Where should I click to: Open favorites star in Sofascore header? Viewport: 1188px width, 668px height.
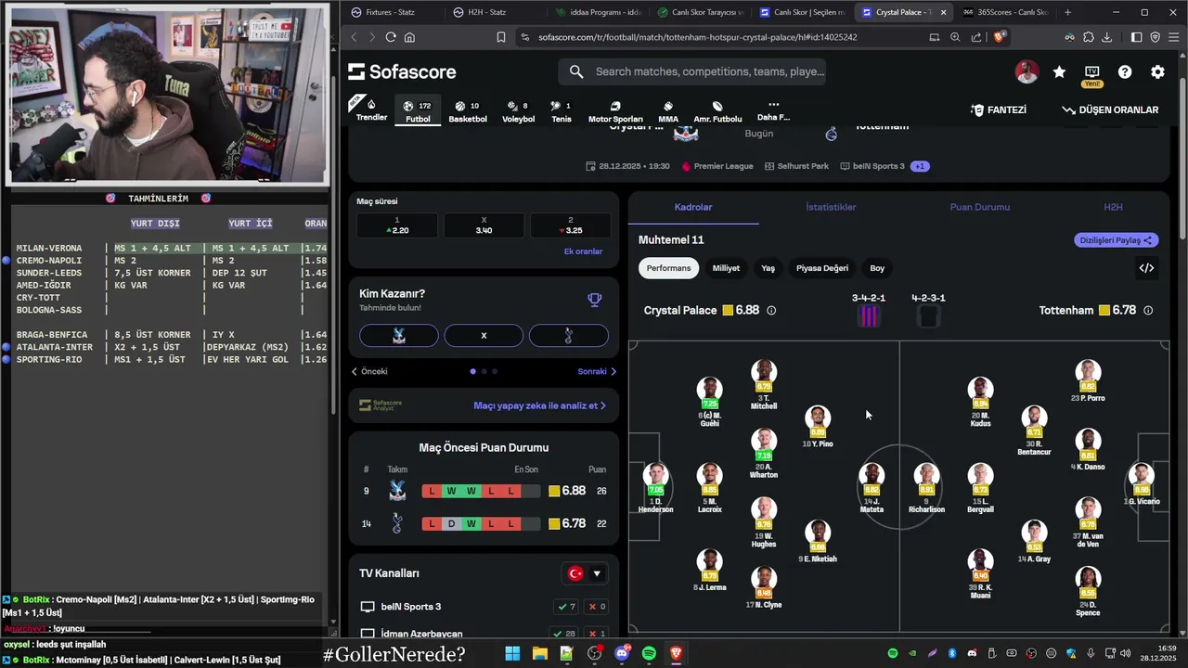1059,71
